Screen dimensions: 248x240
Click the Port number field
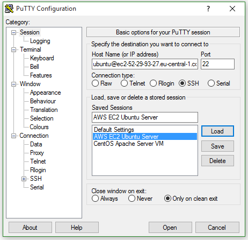pyautogui.click(x=217, y=64)
